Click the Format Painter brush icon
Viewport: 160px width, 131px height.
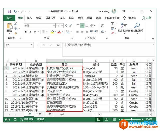(x=16, y=33)
